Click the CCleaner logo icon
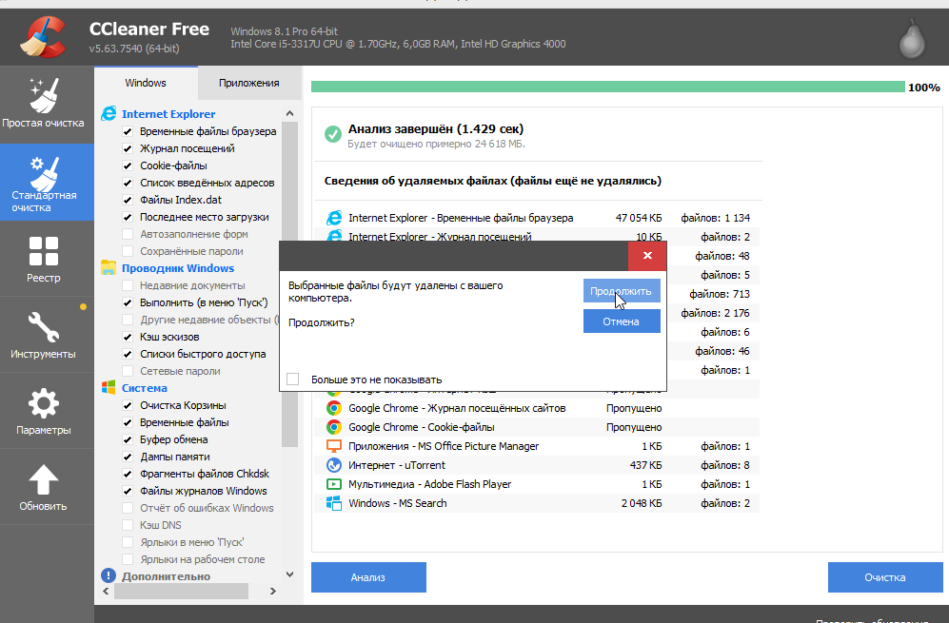The image size is (949, 623). click(x=43, y=36)
